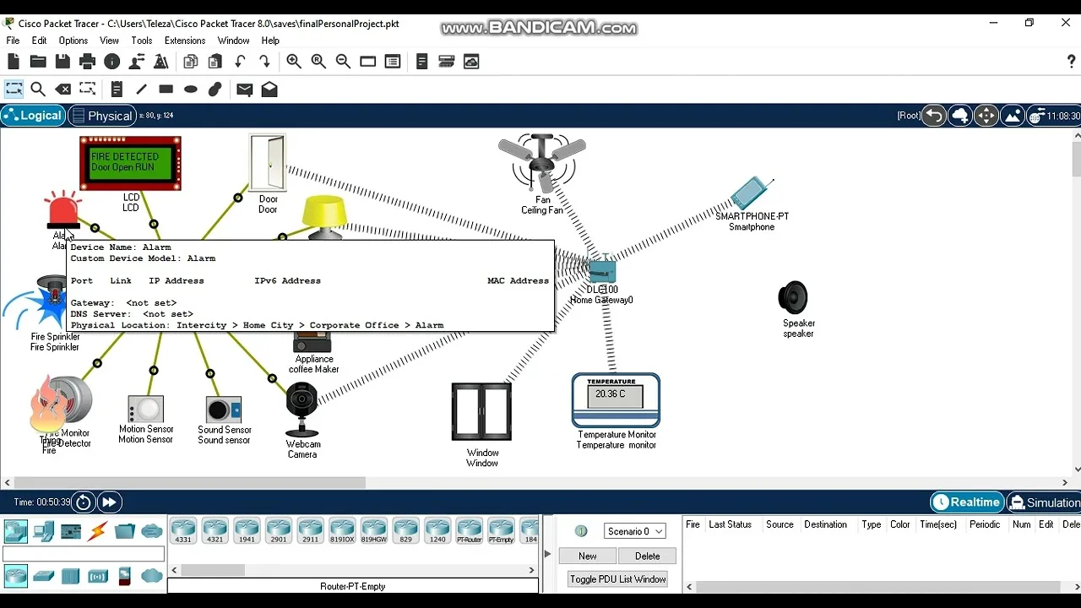Click the Fast Forward Time button
Viewport: 1081px width, 608px height.
click(x=110, y=502)
